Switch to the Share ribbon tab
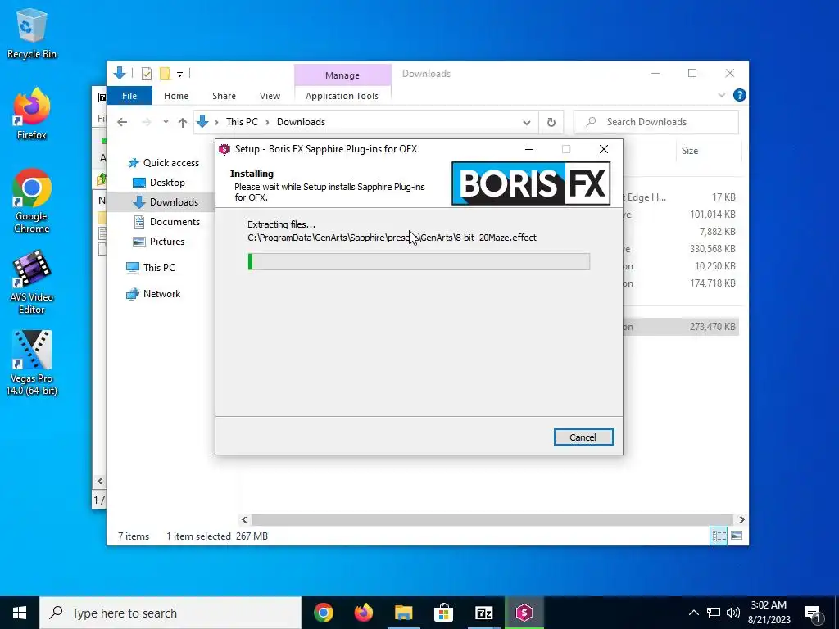 click(x=224, y=96)
